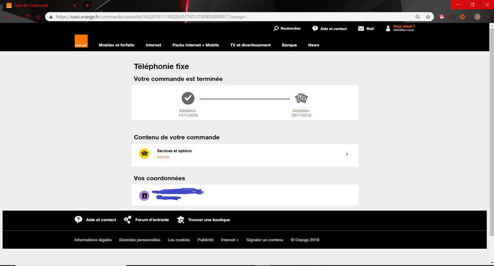
Task: Click the browser address bar URL
Action: [151, 17]
